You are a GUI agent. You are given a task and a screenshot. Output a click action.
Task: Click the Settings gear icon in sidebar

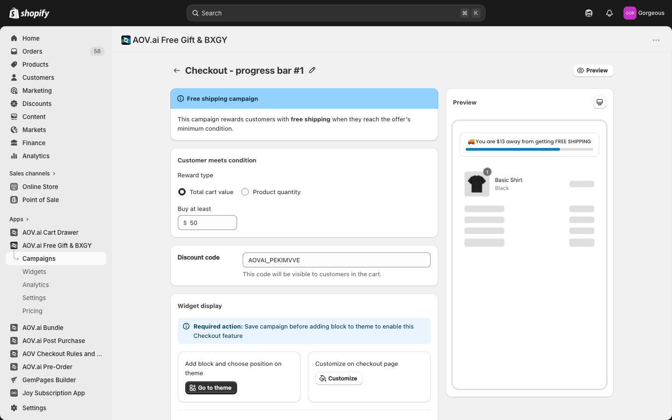point(14,408)
